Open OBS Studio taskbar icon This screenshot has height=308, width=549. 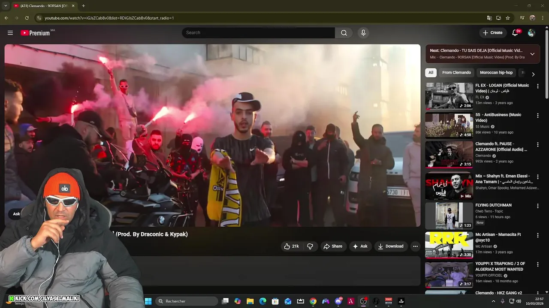click(363, 301)
